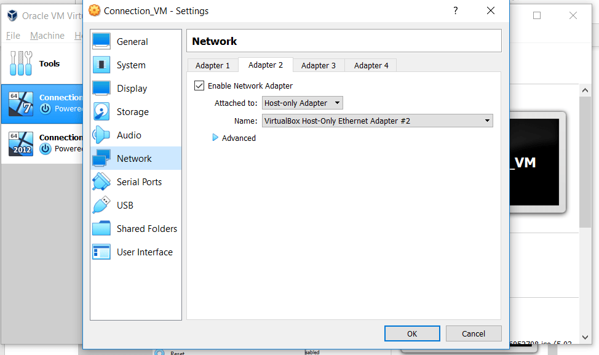Click power state icon of Windows 7 VM

pos(46,108)
